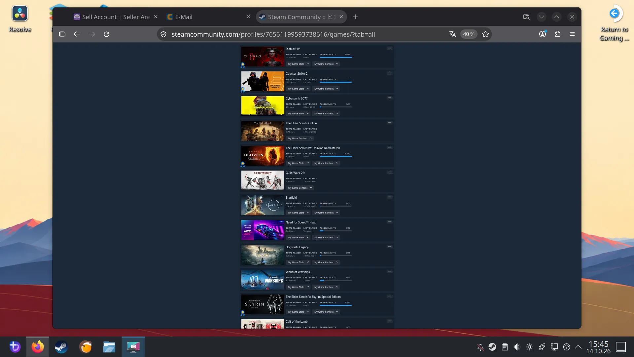Open the extensions puzzle icon
This screenshot has width=634, height=357.
pos(557,34)
